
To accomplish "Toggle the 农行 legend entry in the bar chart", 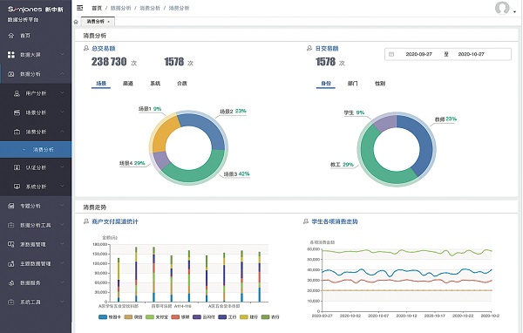I will point(270,317).
